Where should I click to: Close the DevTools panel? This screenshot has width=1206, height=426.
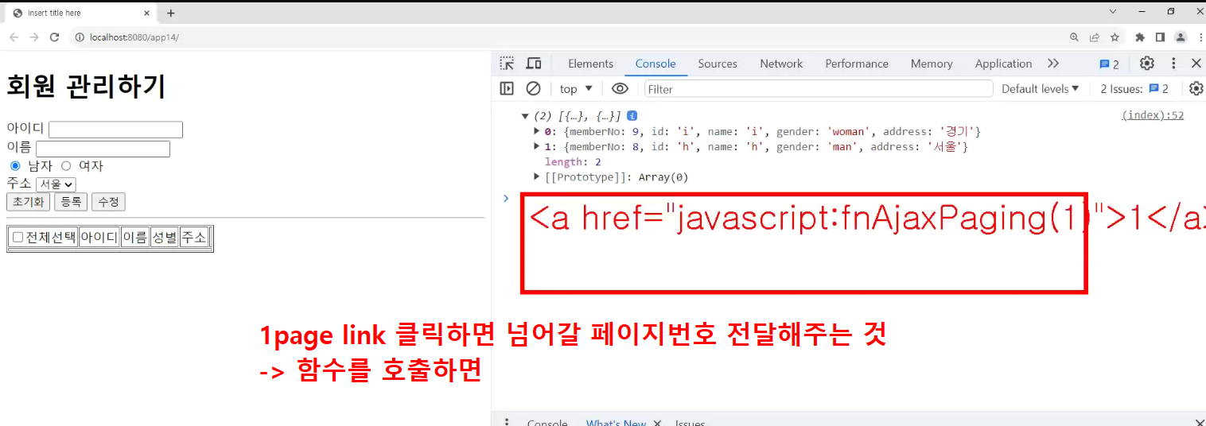(x=1196, y=64)
